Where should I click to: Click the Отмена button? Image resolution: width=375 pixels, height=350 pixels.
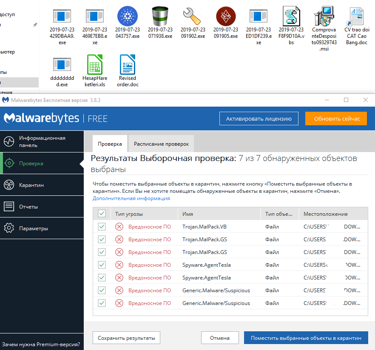pyautogui.click(x=220, y=338)
